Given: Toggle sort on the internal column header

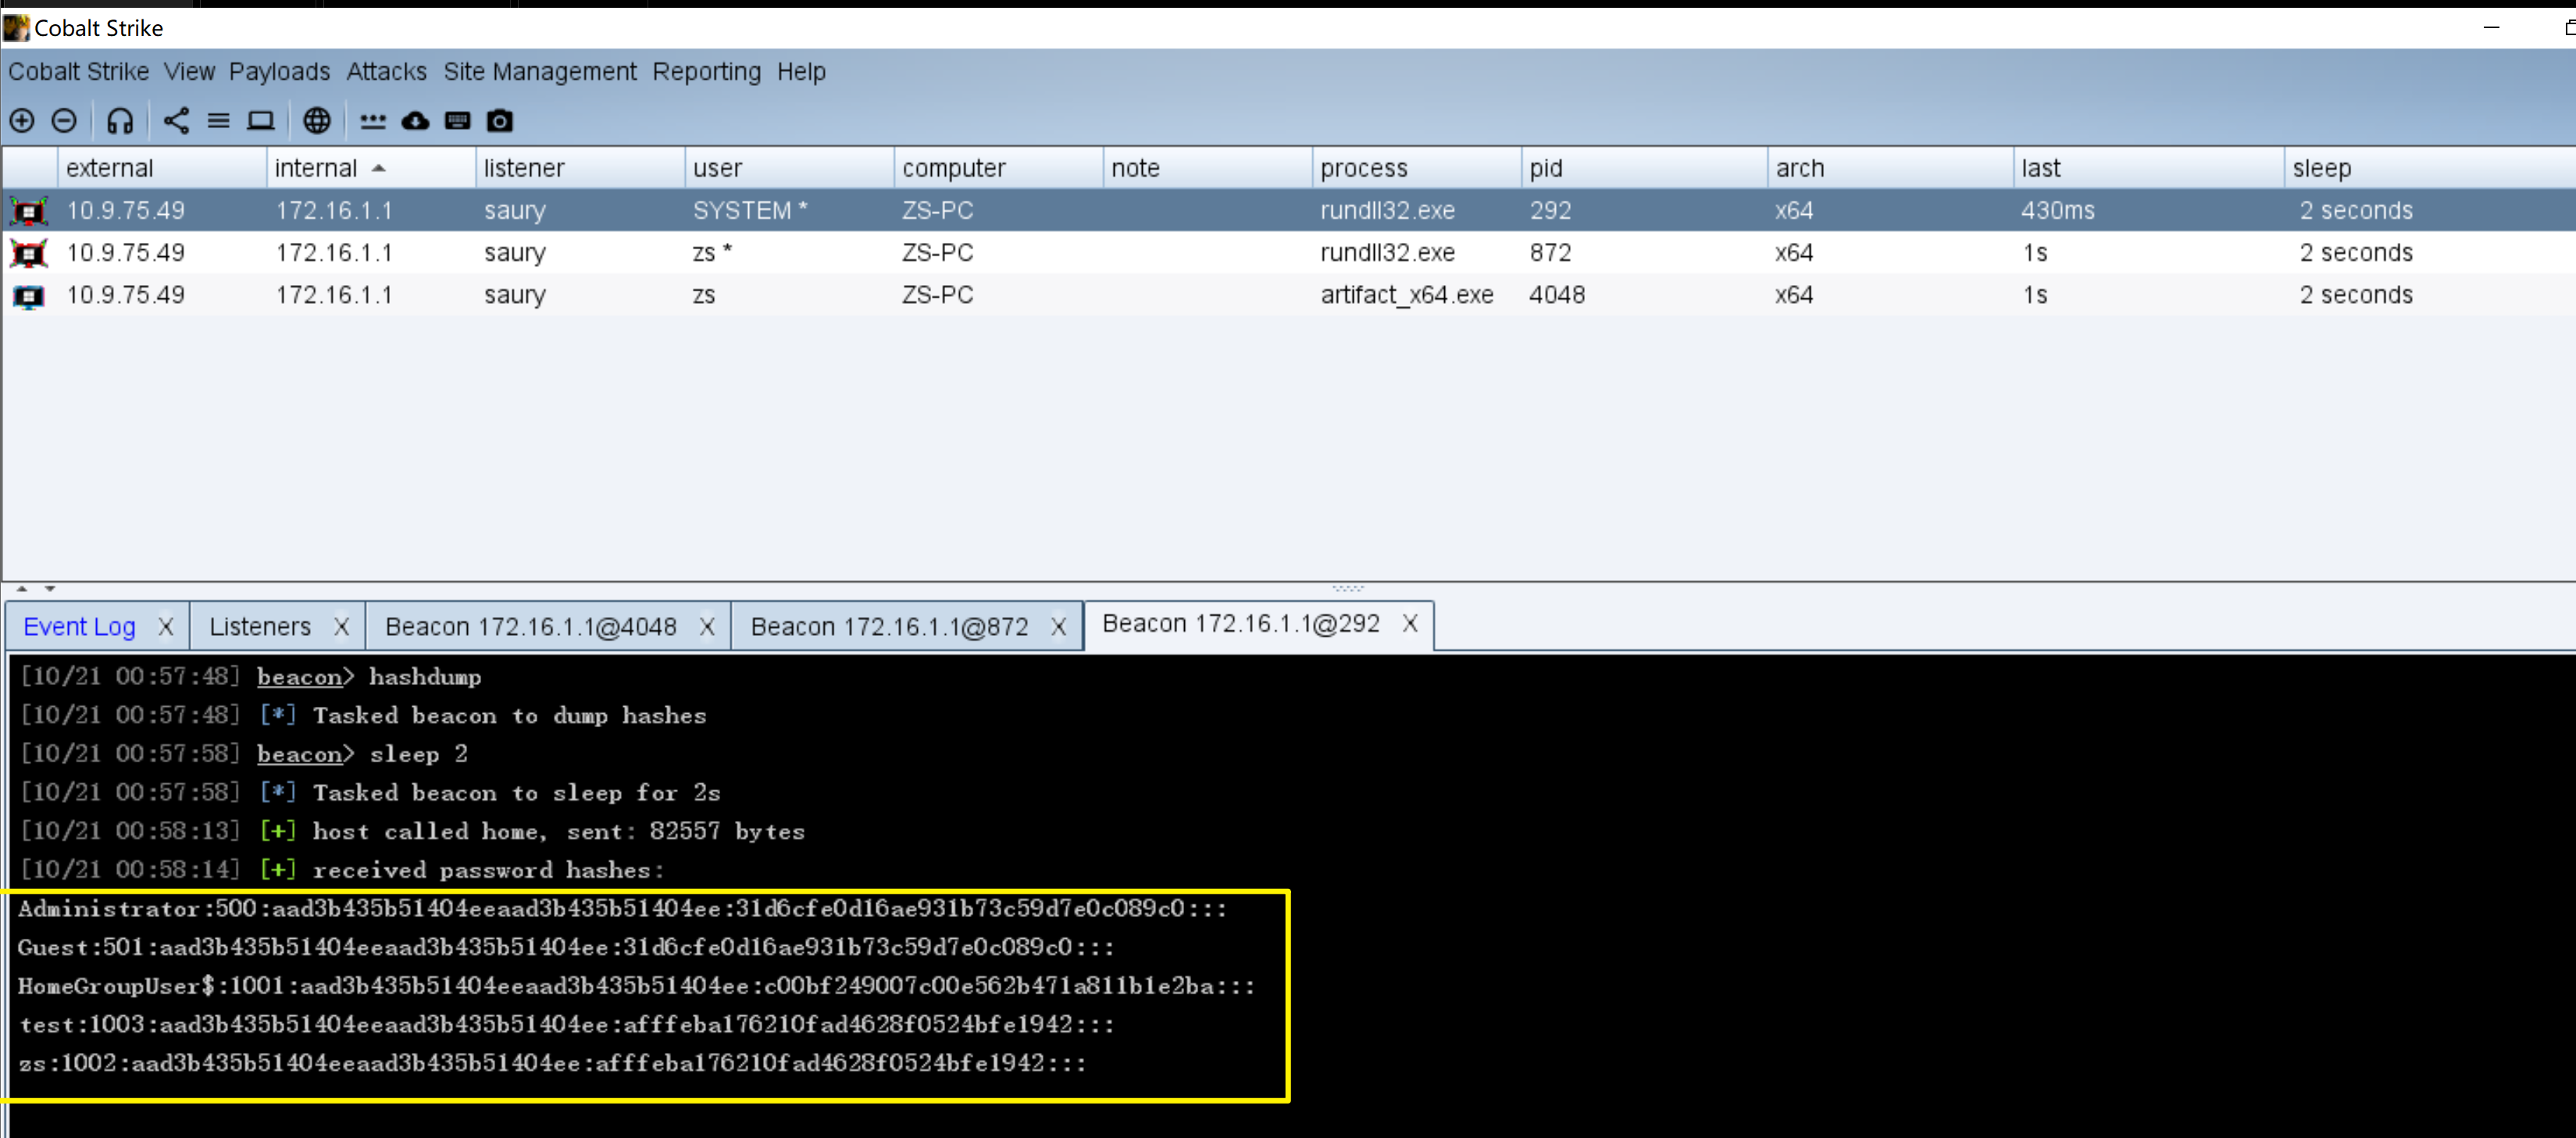Looking at the screenshot, I should pyautogui.click(x=371, y=168).
